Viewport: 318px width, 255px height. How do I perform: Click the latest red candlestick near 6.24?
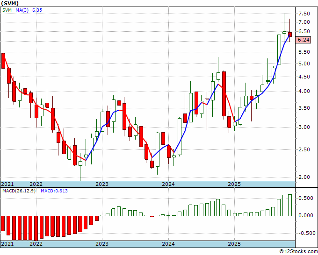(x=290, y=35)
